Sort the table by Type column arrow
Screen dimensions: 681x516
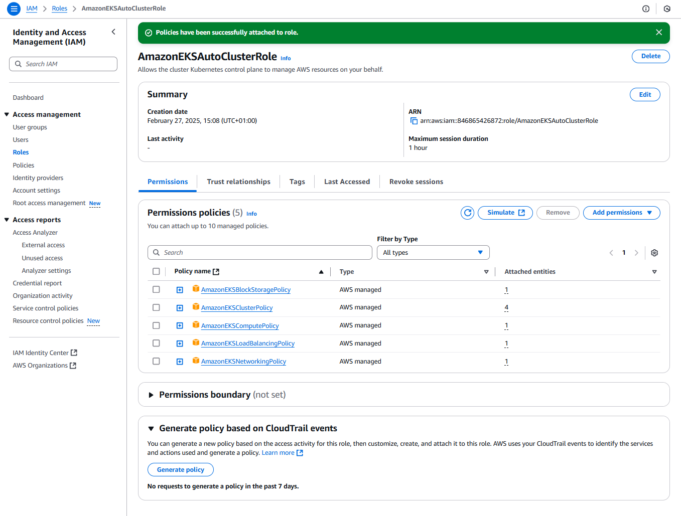tap(486, 272)
